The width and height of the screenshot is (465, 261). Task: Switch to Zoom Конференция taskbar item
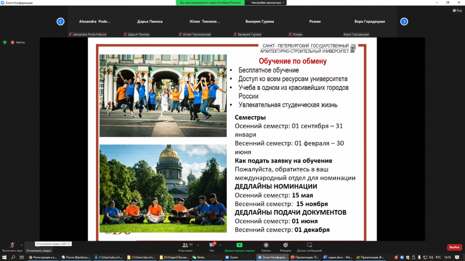(x=272, y=258)
